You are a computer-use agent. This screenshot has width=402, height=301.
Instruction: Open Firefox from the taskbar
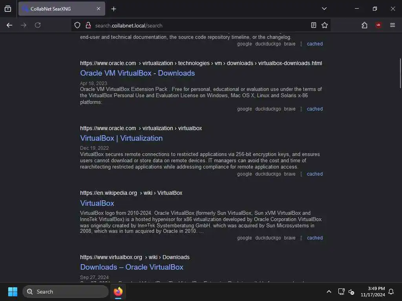click(x=118, y=292)
